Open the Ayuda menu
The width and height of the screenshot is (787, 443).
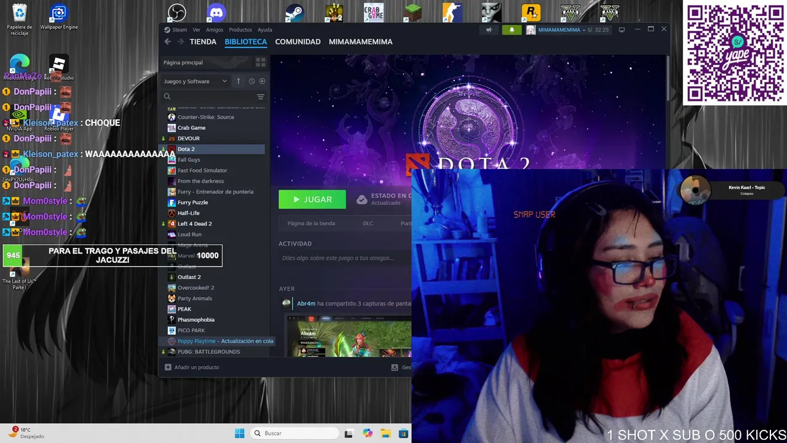(265, 30)
